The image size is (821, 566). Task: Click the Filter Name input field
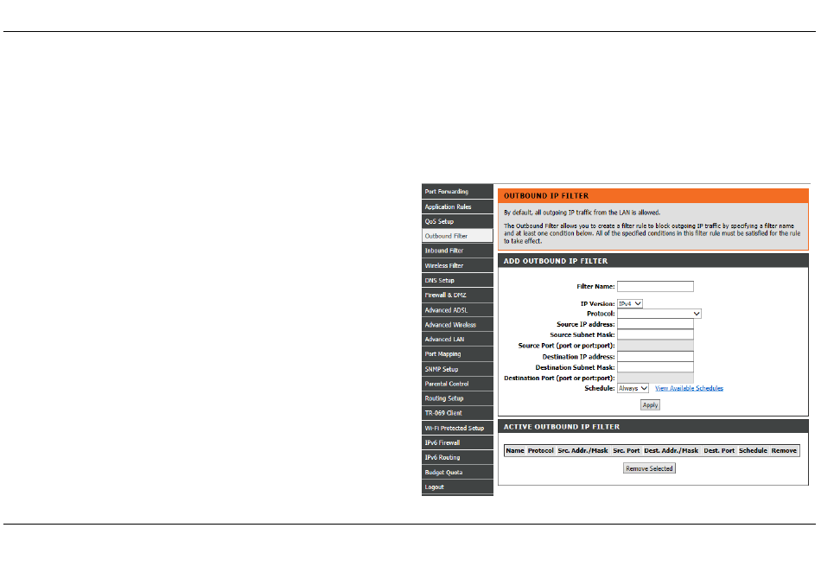[x=655, y=286]
